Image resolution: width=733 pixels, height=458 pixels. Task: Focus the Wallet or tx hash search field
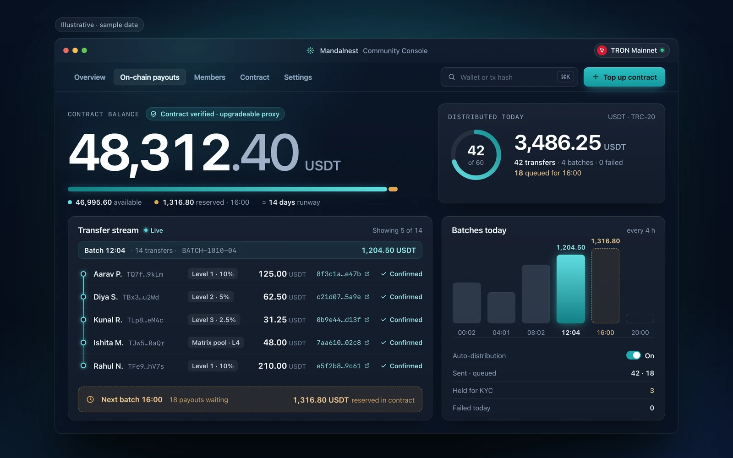click(510, 77)
